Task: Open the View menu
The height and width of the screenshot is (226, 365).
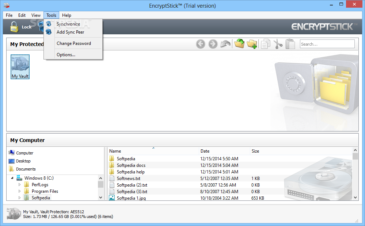Action: 36,15
